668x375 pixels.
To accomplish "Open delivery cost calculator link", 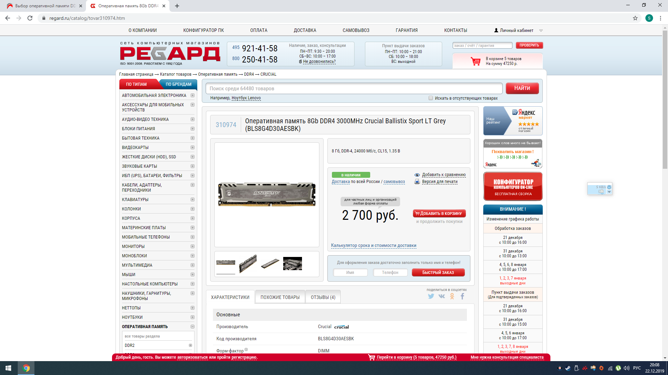I will click(373, 245).
